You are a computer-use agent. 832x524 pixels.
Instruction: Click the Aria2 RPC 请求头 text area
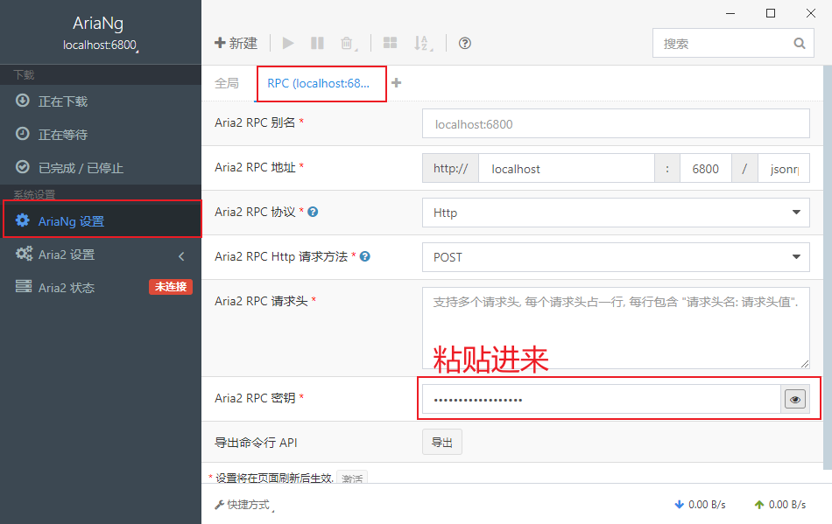(x=616, y=328)
